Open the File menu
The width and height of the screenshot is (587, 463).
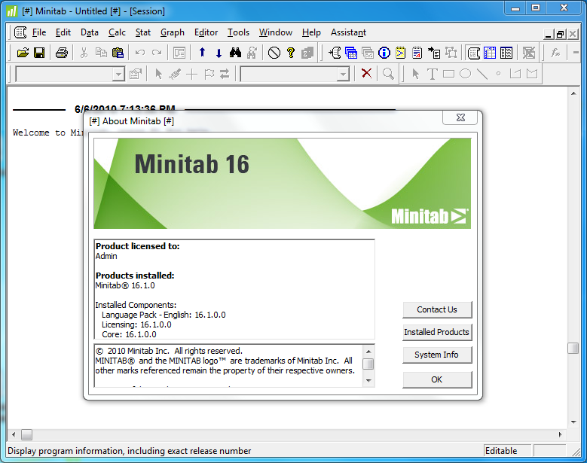pyautogui.click(x=39, y=32)
